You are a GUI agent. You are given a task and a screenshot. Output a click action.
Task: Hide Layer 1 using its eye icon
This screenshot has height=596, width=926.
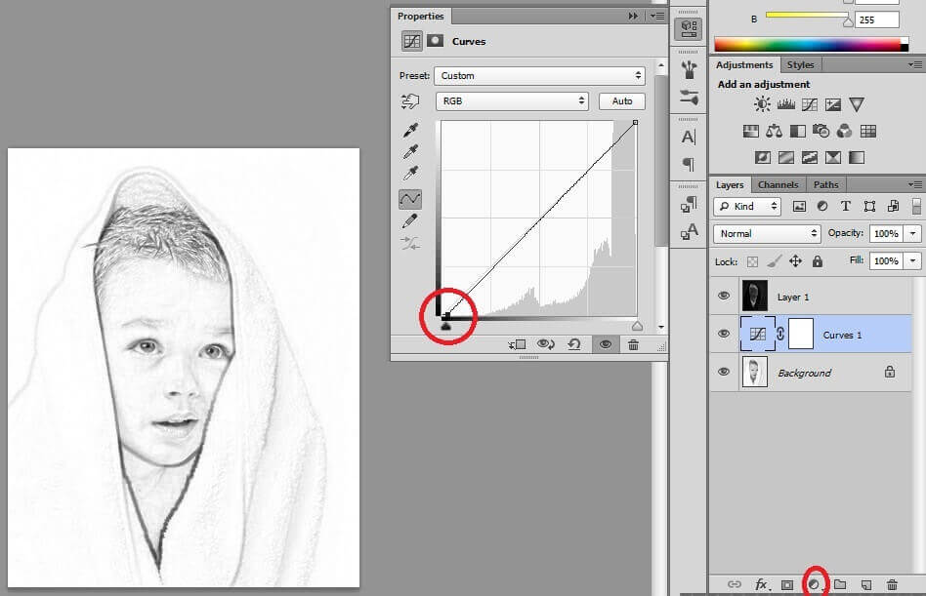724,296
